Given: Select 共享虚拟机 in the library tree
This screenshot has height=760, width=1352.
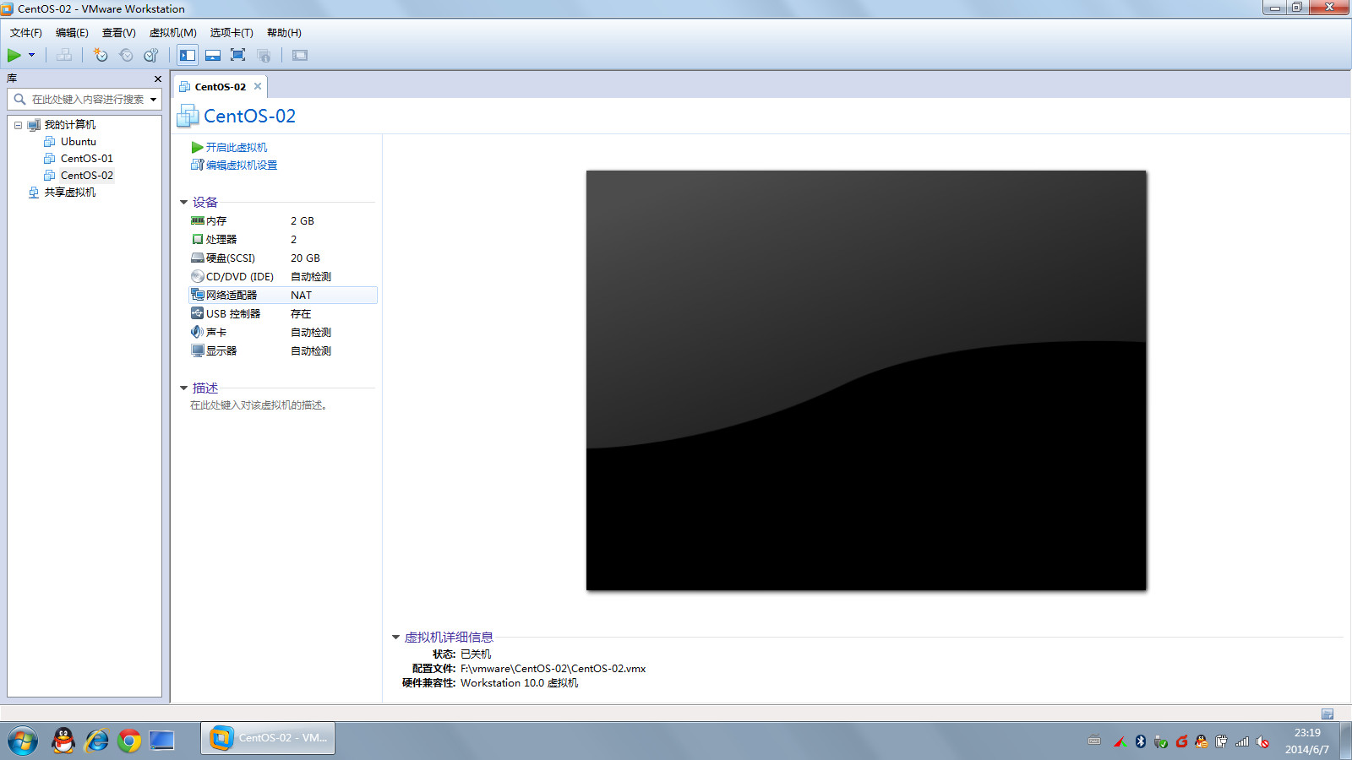Looking at the screenshot, I should 69,193.
